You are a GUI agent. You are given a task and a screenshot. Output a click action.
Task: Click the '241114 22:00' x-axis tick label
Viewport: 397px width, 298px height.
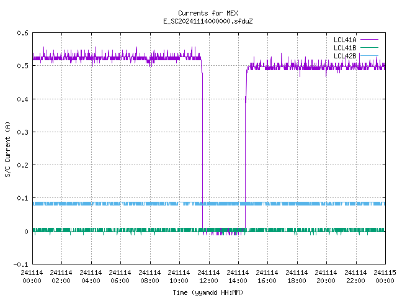355,277
